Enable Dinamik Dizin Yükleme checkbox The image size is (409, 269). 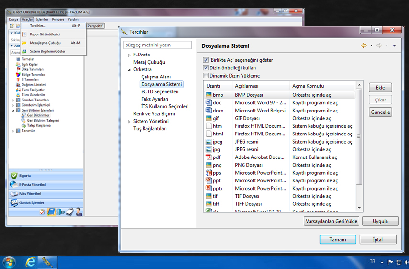click(x=206, y=76)
